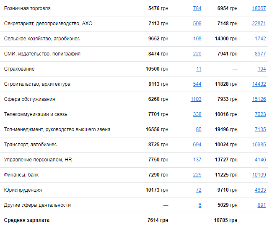Open the 784 link for Розничная торговля
Screen dimensions: 272x232
pyautogui.click(x=197, y=8)
